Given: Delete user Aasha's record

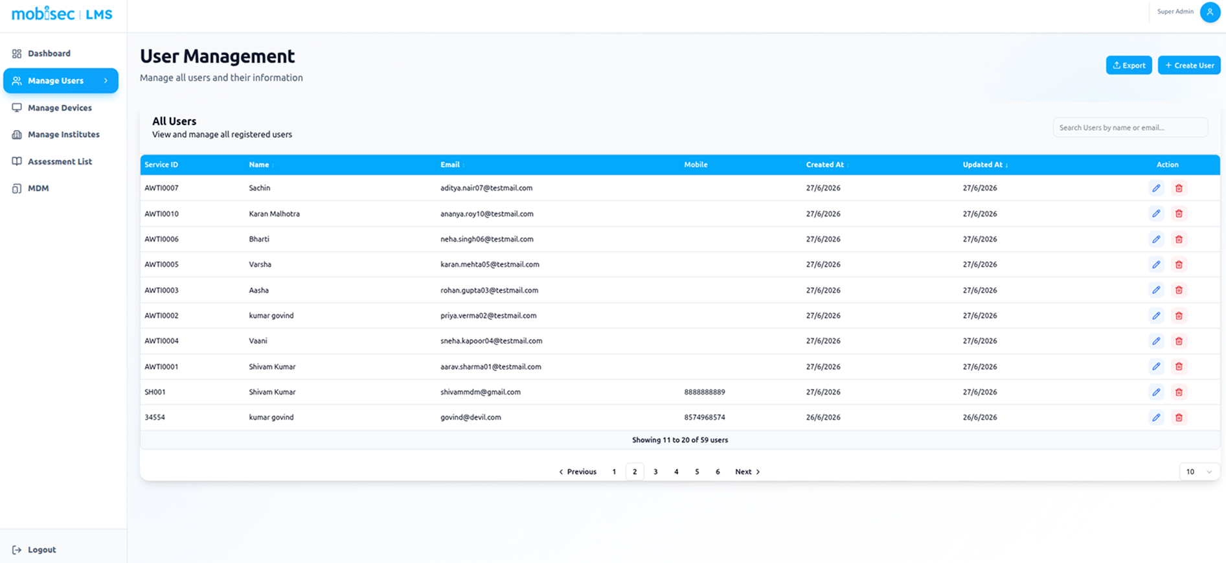Looking at the screenshot, I should (x=1179, y=290).
